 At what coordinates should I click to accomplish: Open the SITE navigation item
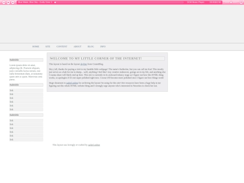pyautogui.click(x=48, y=47)
